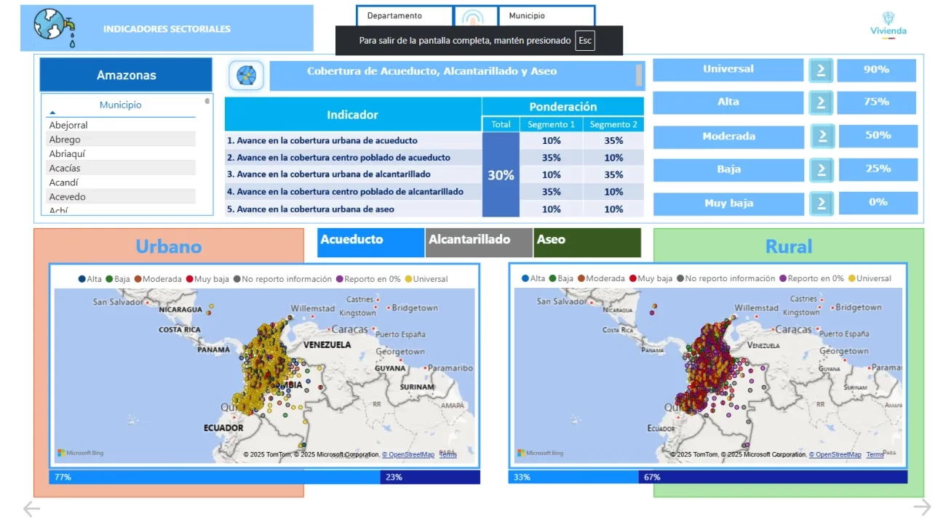The height and width of the screenshot is (529, 946).
Task: Click the fingerprint icon between Departamento and Municipio
Action: click(x=476, y=17)
